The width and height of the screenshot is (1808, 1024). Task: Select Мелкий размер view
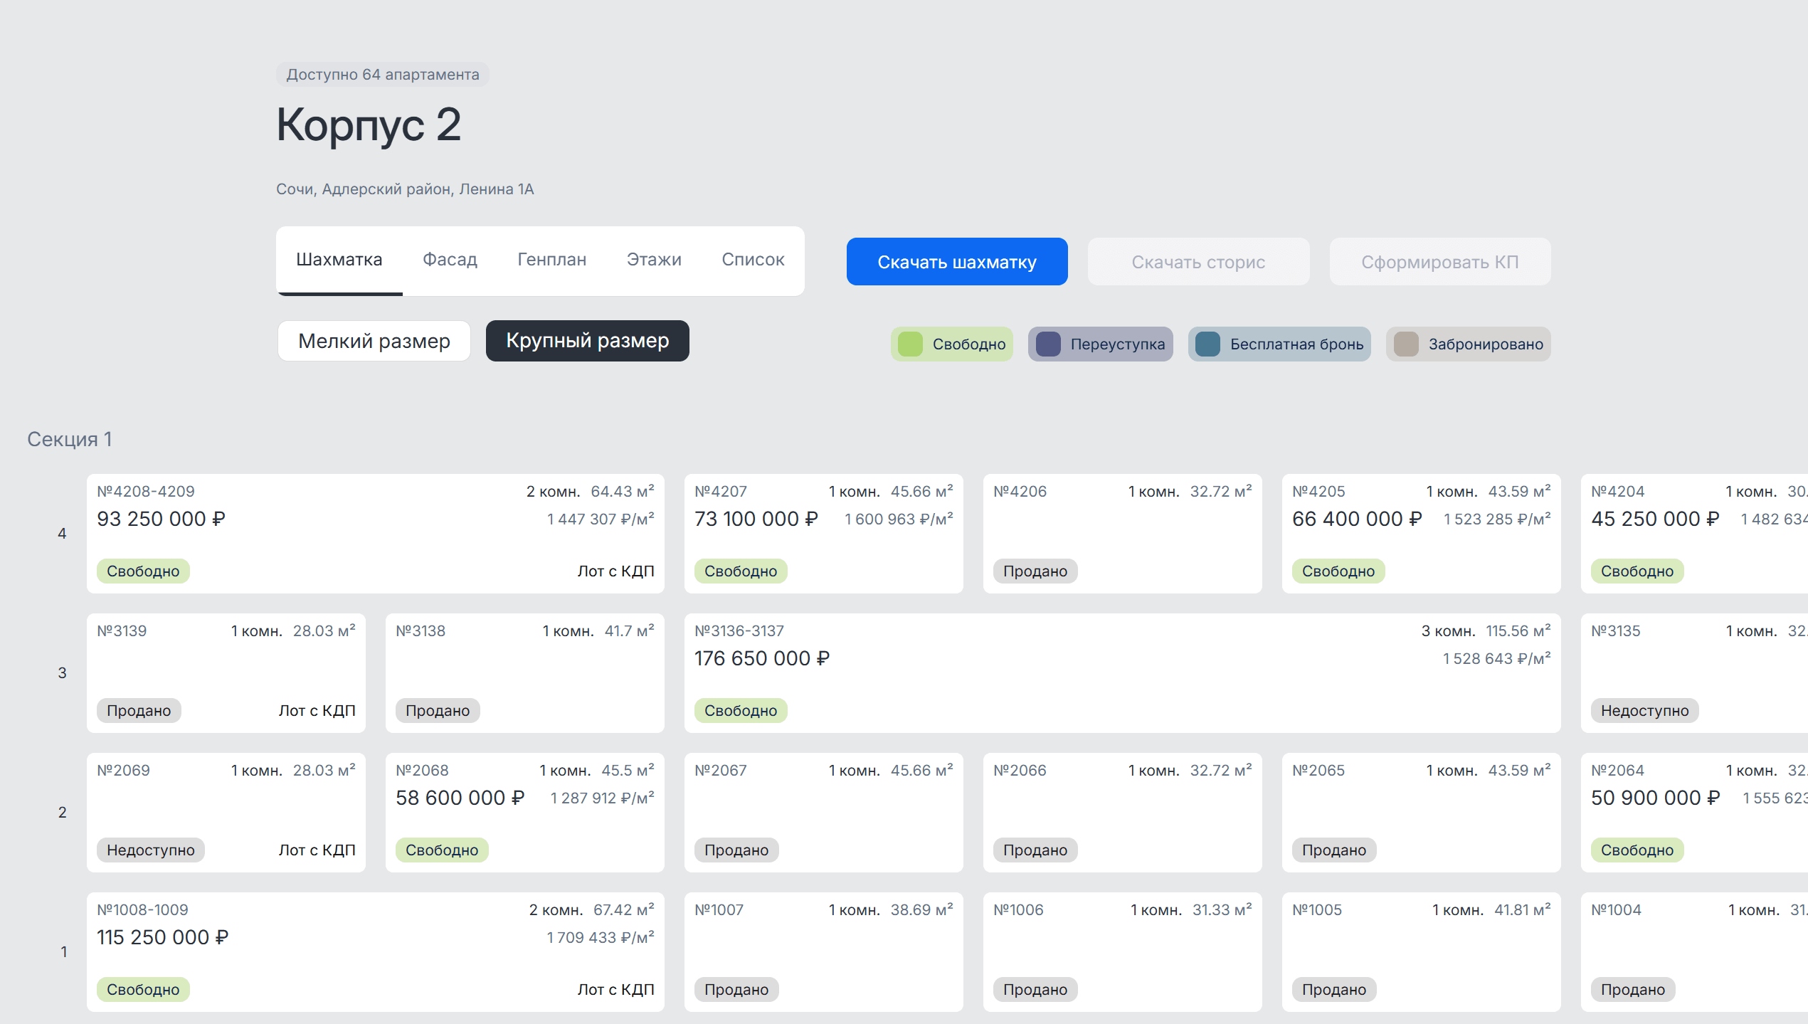[x=374, y=341]
